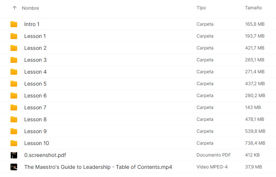The height and width of the screenshot is (177, 276).
Task: Sort files by Tamaño column
Action: (253, 8)
